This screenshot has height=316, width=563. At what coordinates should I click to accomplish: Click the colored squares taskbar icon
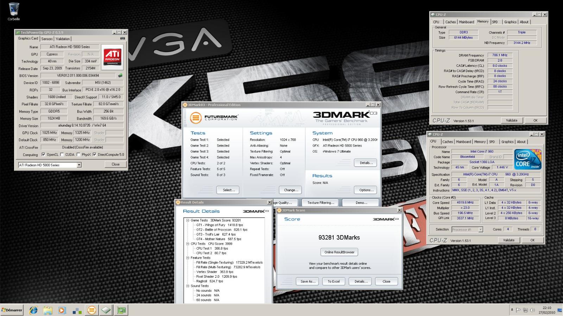pos(77,310)
